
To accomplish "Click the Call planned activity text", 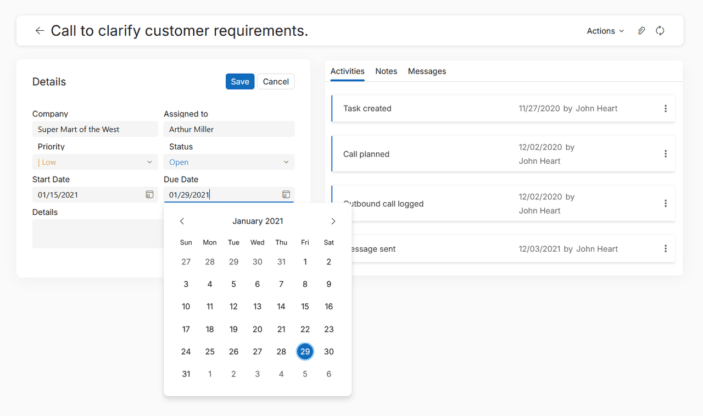I will 366,154.
